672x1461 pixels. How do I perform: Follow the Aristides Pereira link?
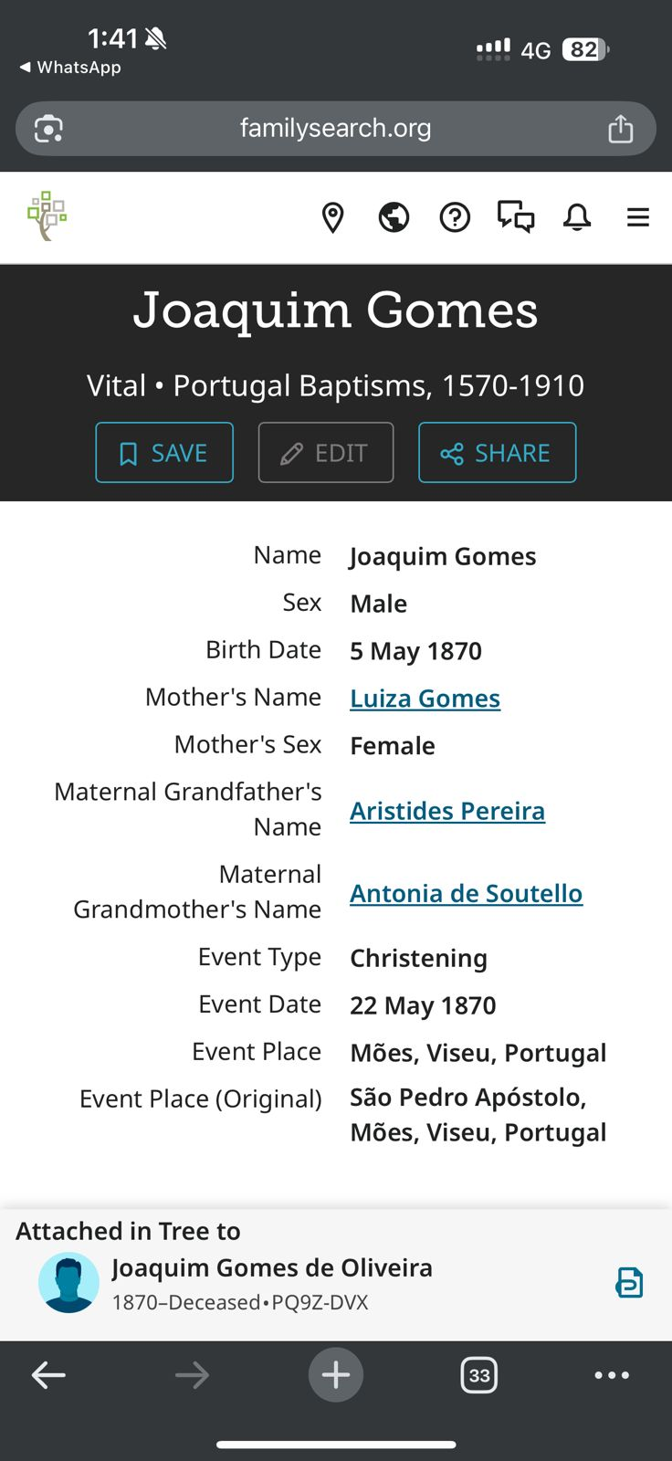pyautogui.click(x=447, y=811)
